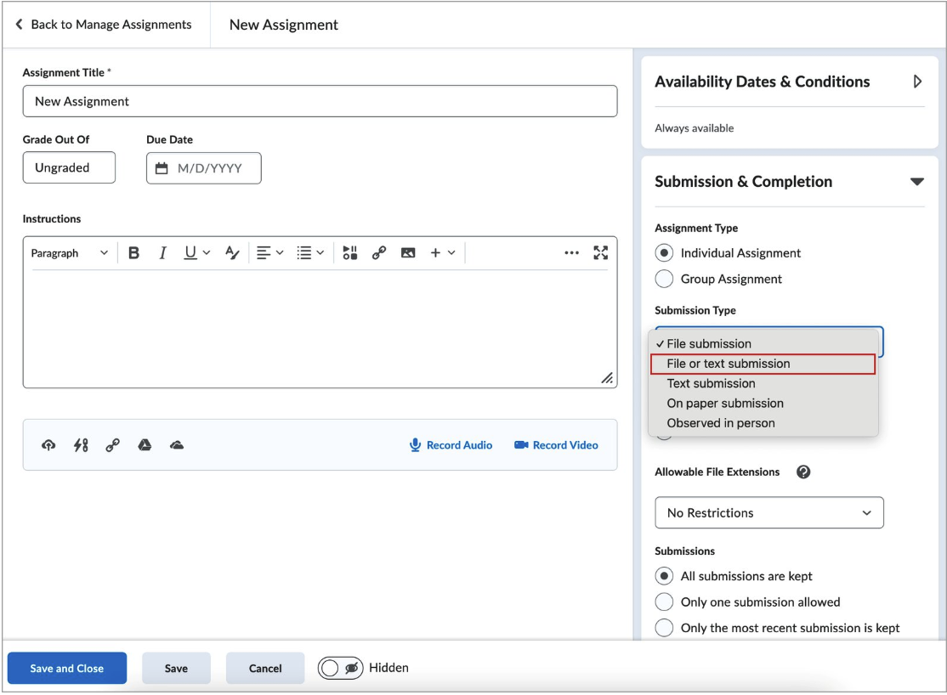Toggle bold formatting in the Instructions editor
Screen dimensions: 947x695
click(x=133, y=252)
